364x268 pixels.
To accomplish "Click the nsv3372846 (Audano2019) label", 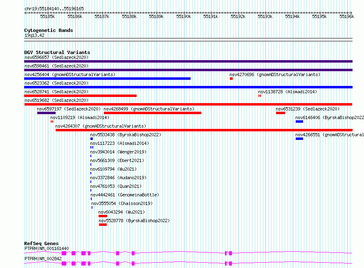I will tap(118, 178).
